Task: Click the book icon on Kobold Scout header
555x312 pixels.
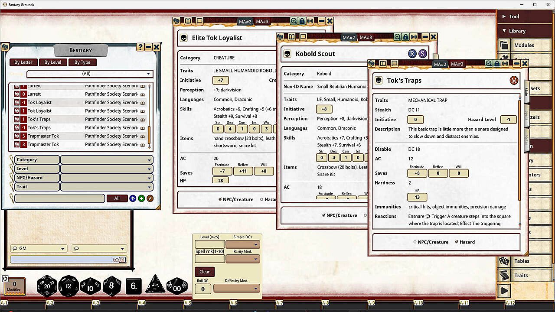Action: [x=292, y=37]
